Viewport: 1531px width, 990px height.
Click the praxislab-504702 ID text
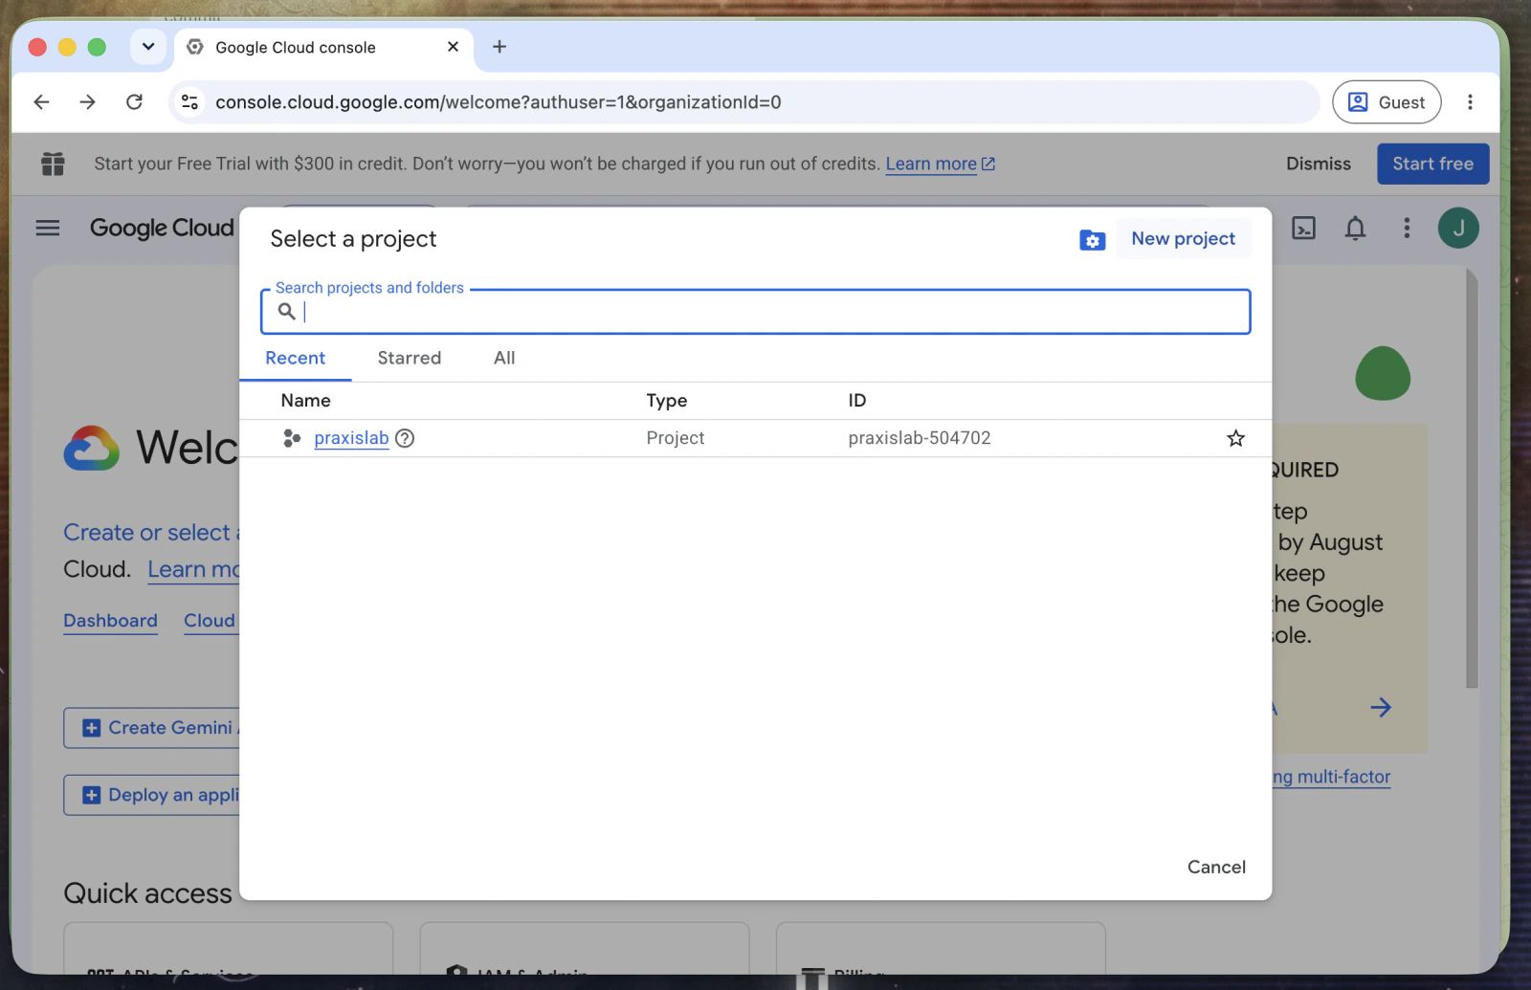point(920,438)
